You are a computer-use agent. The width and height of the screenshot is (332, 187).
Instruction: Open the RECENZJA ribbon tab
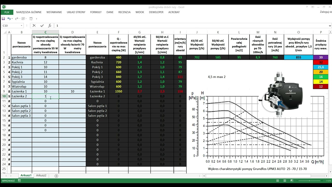[x=125, y=12]
